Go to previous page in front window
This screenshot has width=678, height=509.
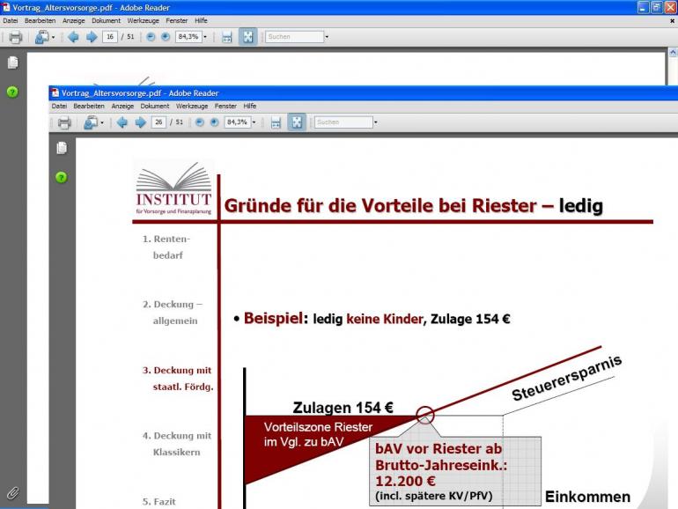122,122
